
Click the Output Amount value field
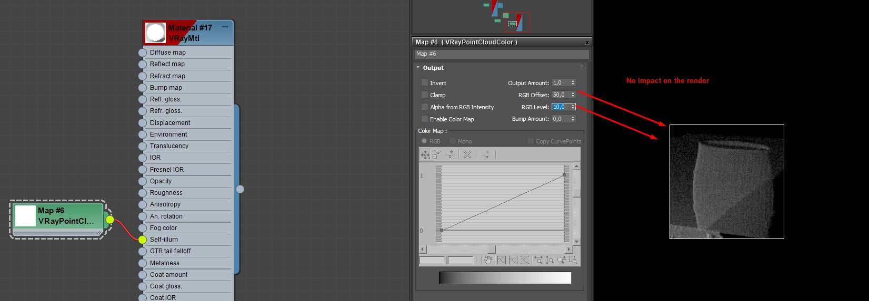tap(561, 83)
